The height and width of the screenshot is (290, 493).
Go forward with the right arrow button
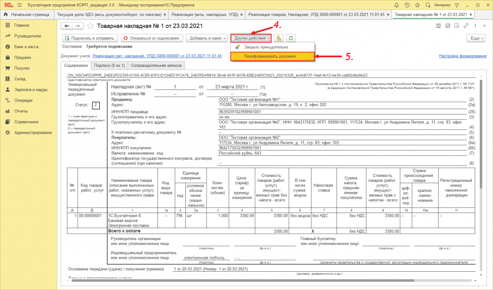click(x=78, y=26)
